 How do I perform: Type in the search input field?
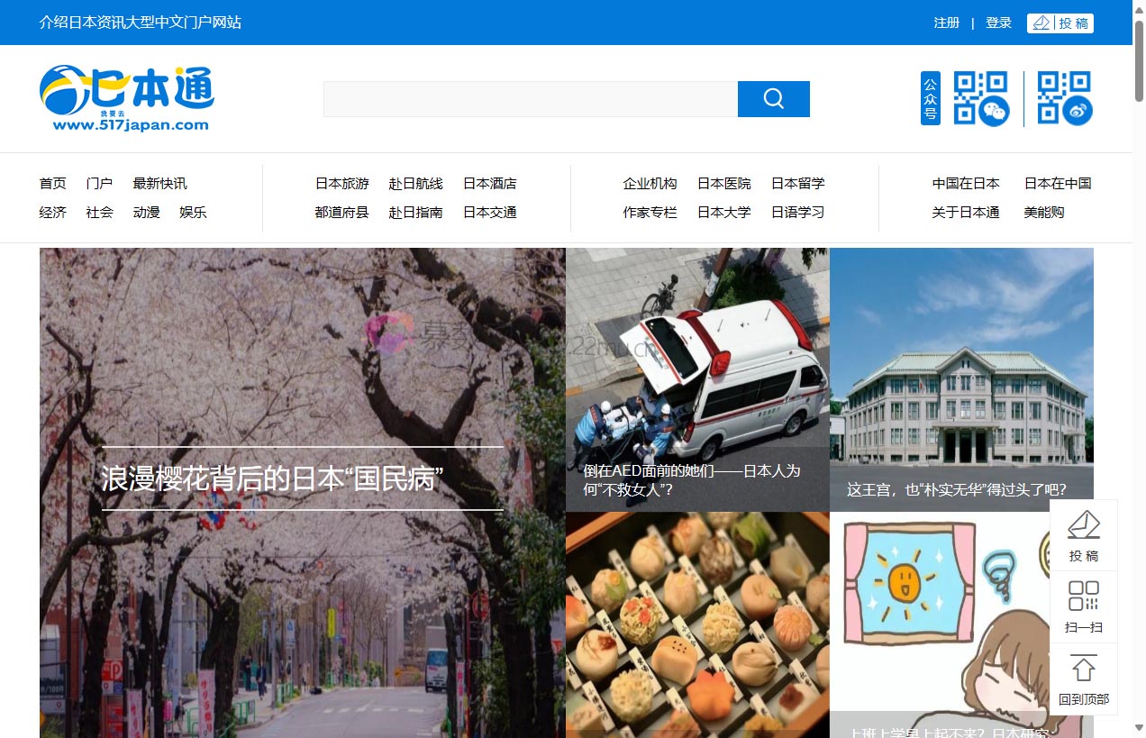tap(530, 99)
